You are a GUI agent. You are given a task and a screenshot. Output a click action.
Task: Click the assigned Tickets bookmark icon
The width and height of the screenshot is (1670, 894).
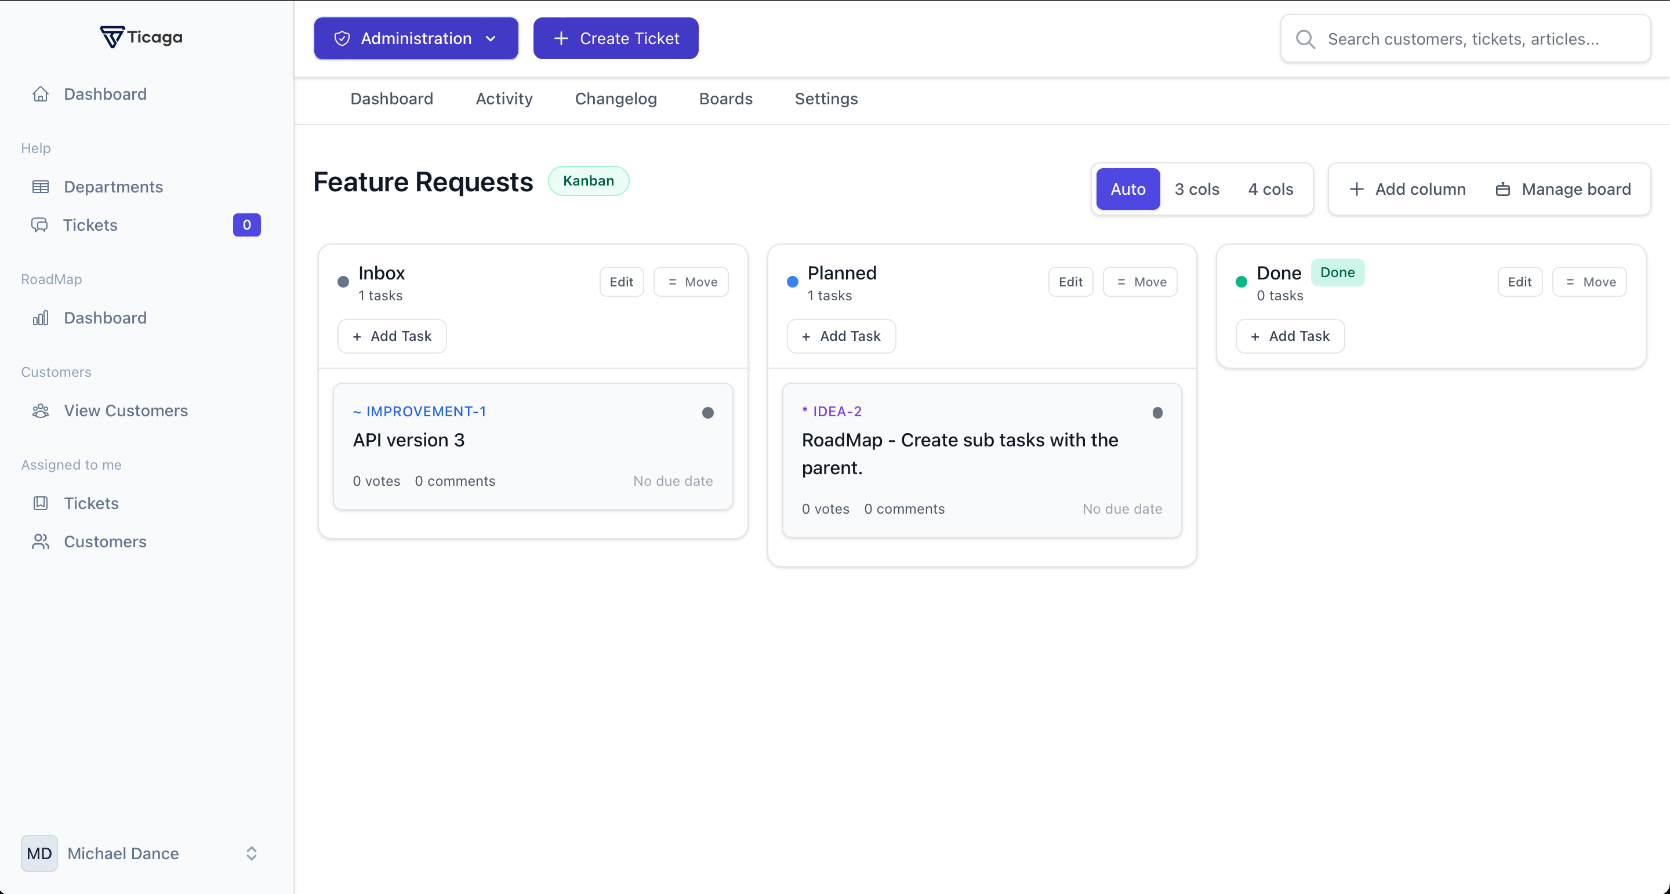pyautogui.click(x=40, y=503)
